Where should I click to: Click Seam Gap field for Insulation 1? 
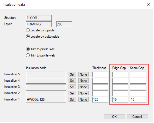[x=138, y=100]
